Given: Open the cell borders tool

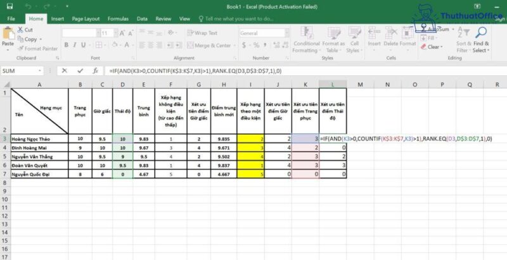Looking at the screenshot, I should (x=99, y=45).
